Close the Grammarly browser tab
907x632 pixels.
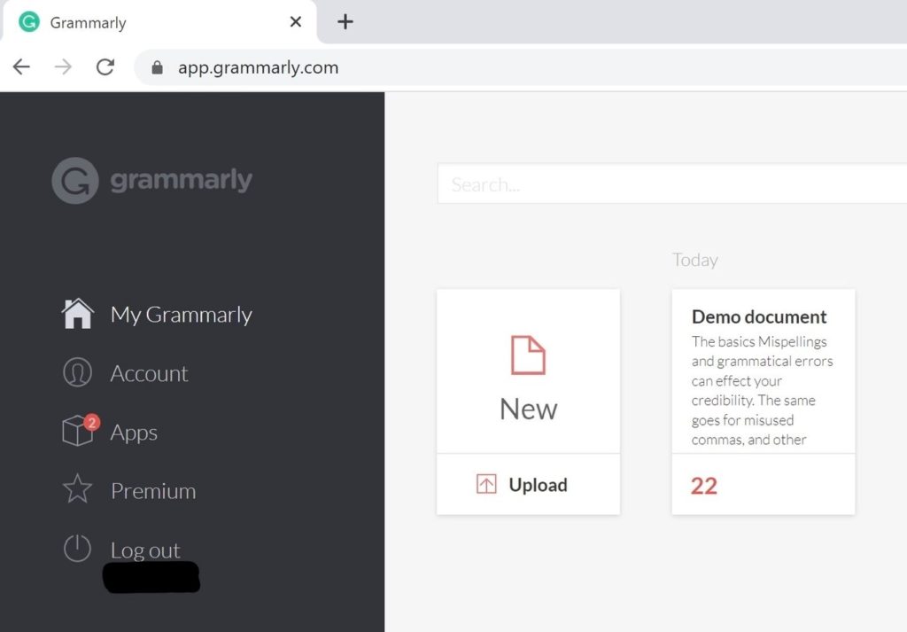click(x=296, y=22)
